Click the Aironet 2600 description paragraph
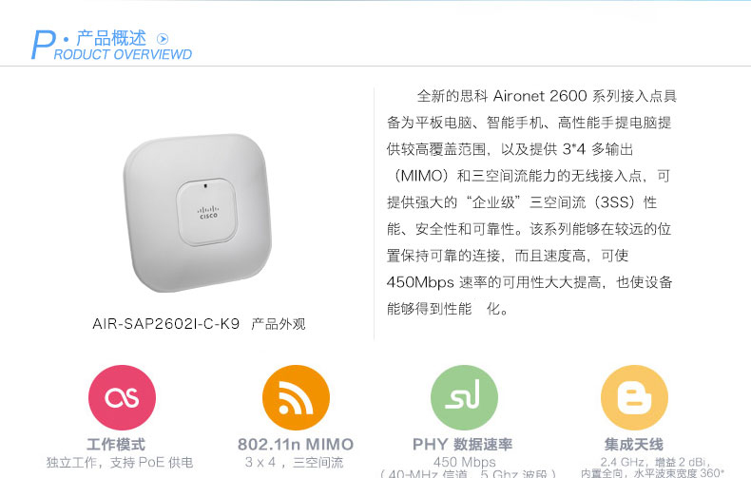 531,202
